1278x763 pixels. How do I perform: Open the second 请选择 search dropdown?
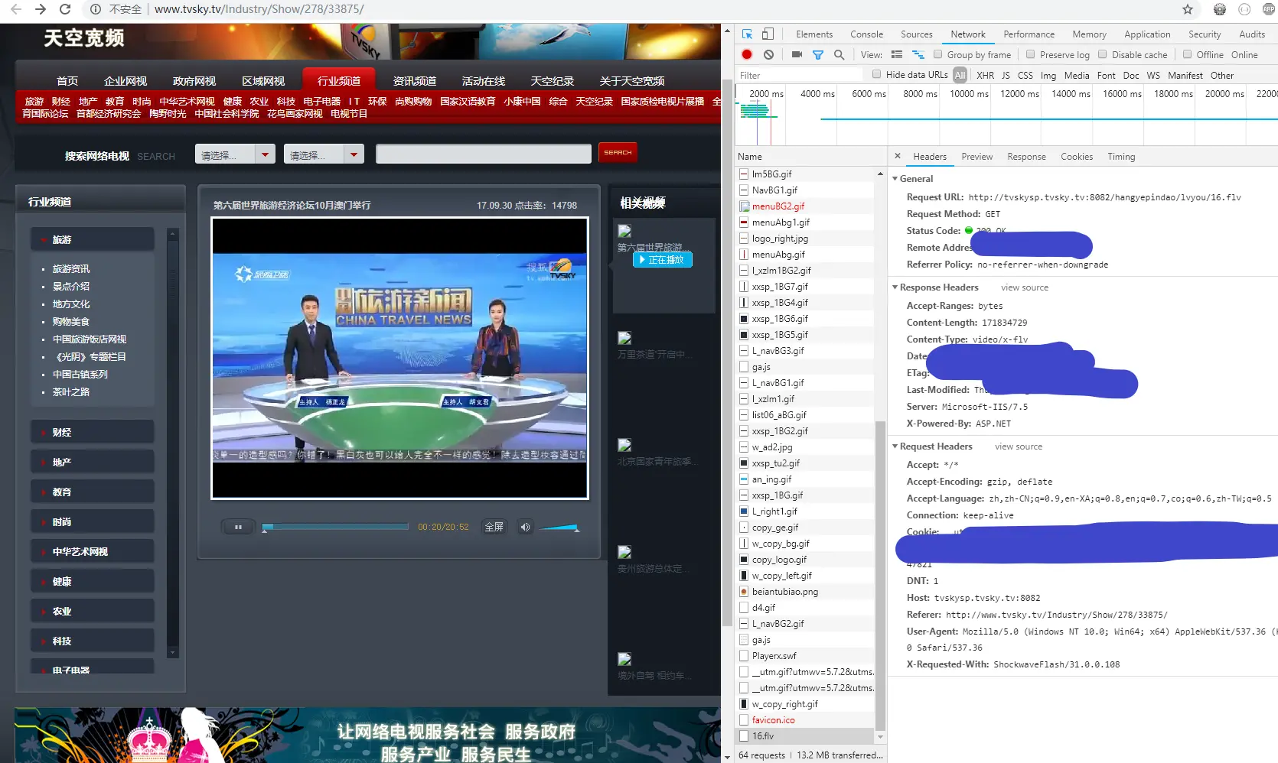[x=324, y=154]
